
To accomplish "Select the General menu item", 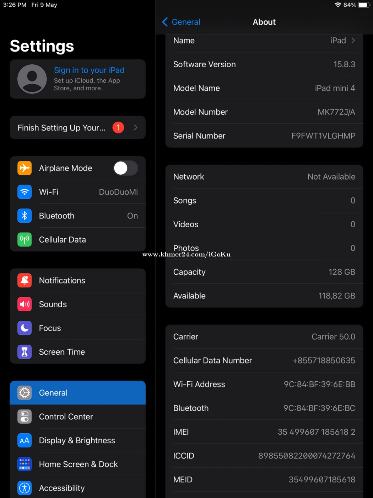I will pos(78,393).
